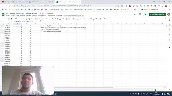Toggle bold formatting

pos(52,19)
